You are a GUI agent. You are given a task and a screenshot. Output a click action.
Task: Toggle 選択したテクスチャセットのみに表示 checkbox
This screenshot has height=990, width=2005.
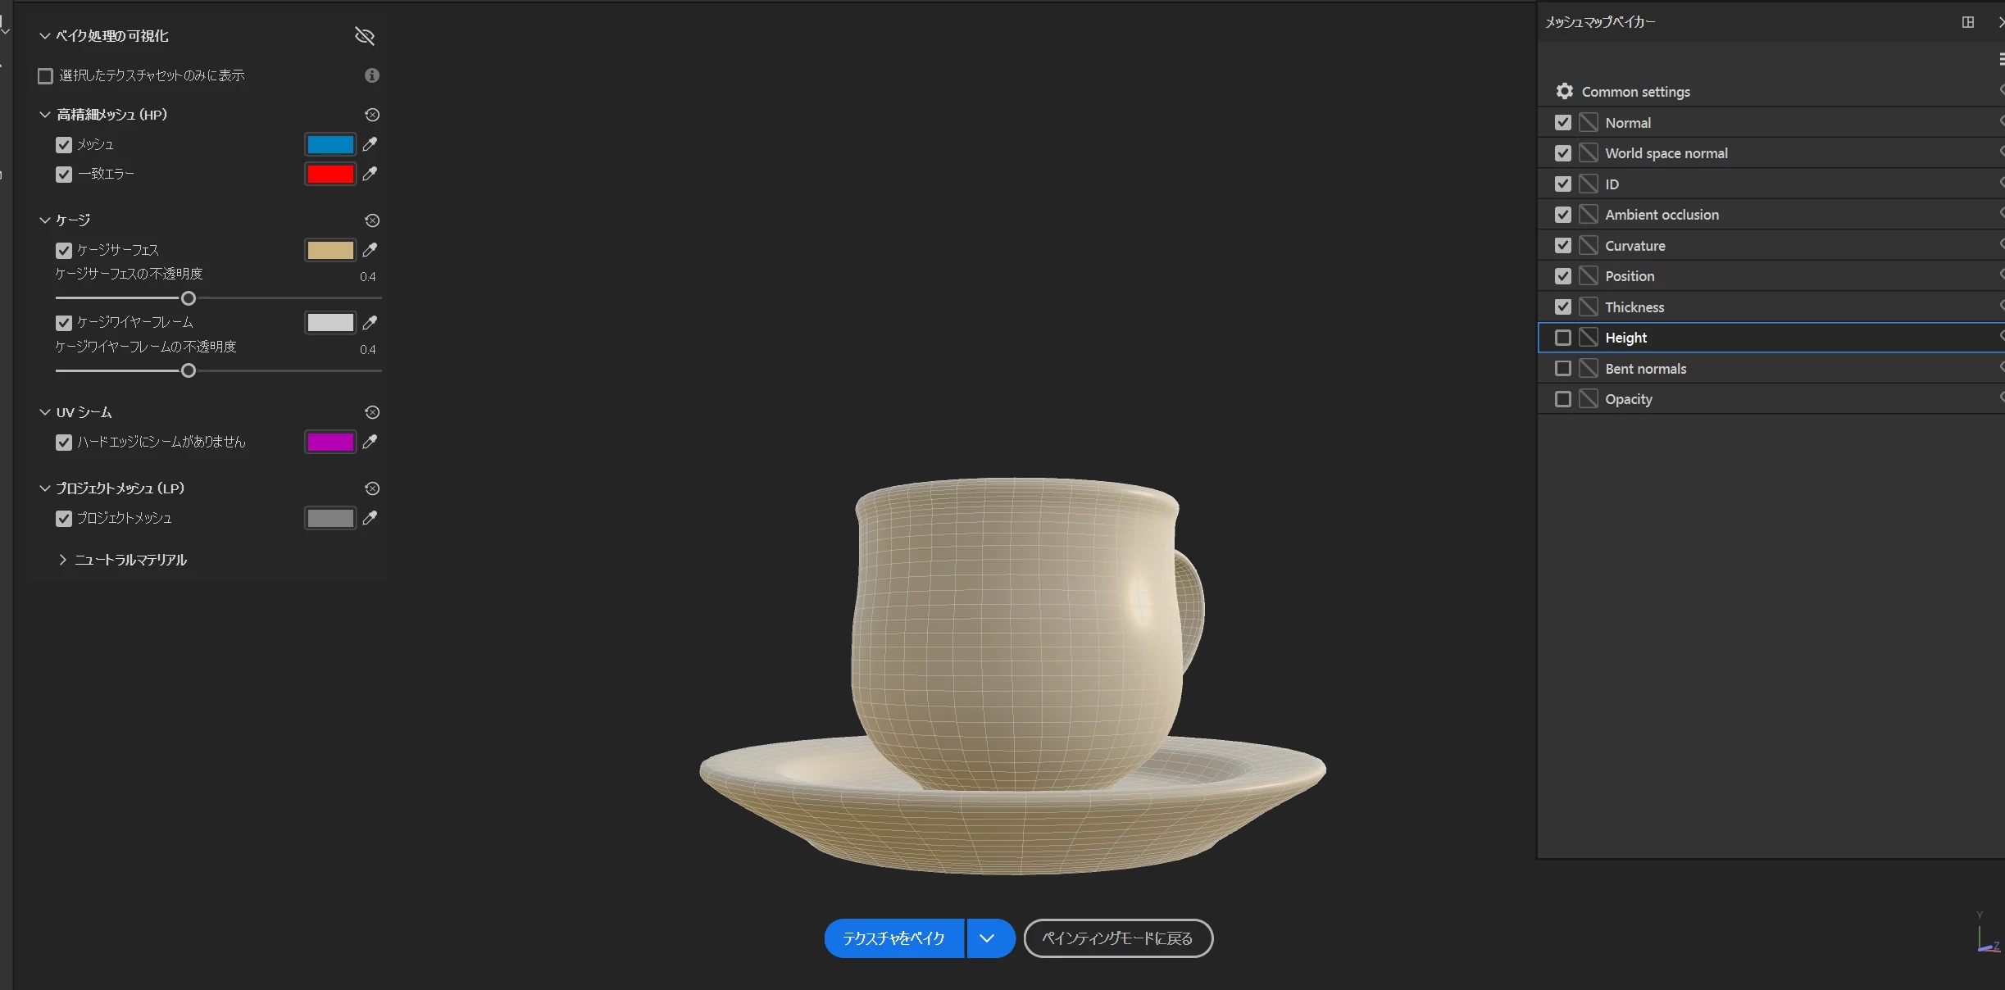[x=46, y=76]
